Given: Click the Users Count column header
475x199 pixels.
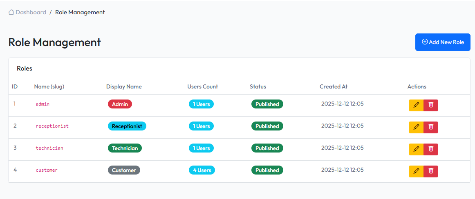Looking at the screenshot, I should click(202, 86).
